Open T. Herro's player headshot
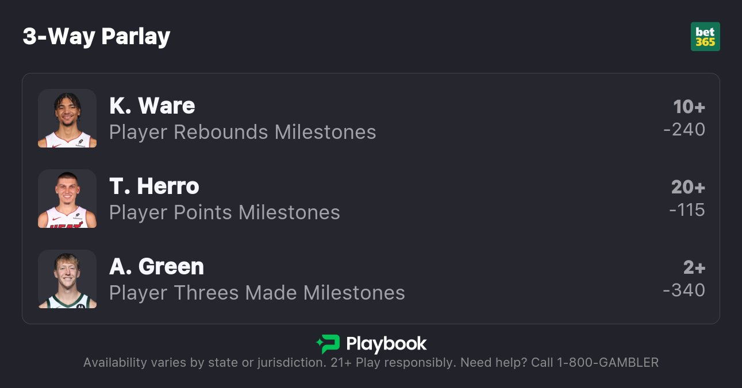The height and width of the screenshot is (388, 742). click(67, 199)
